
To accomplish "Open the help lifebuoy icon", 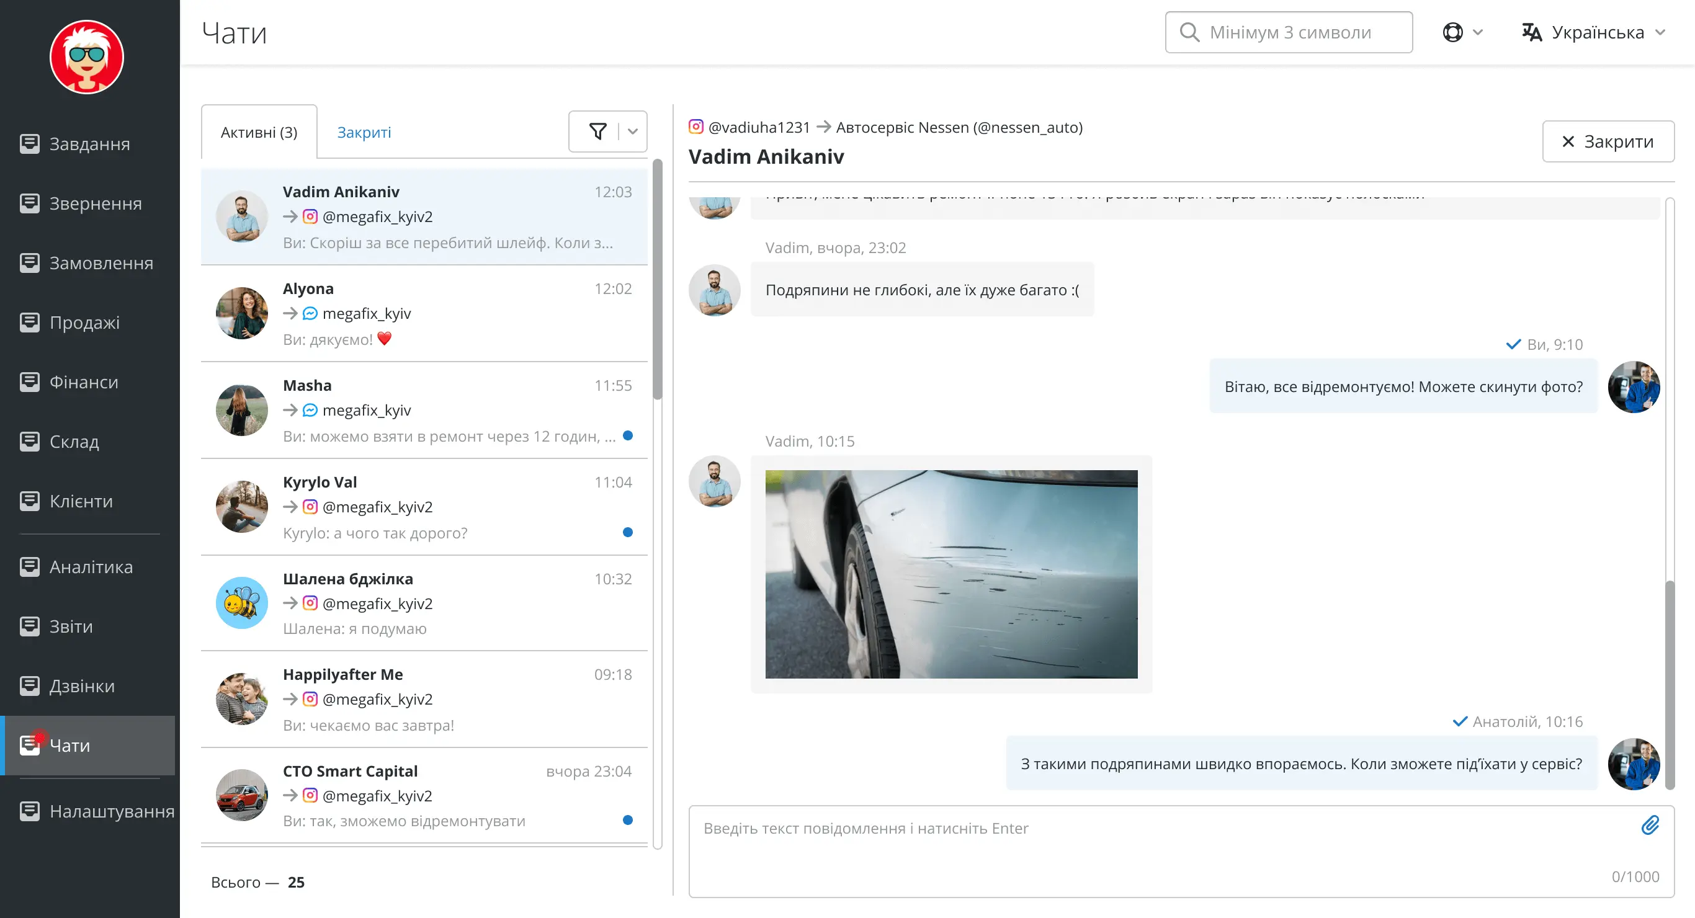I will pos(1452,32).
